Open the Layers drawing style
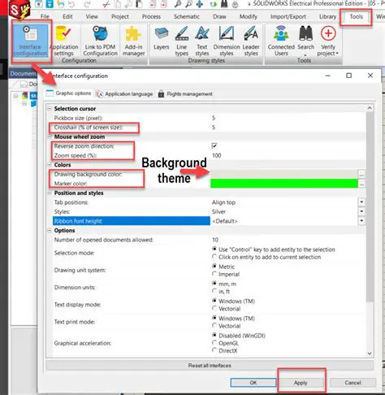The image size is (385, 395). pos(162,38)
